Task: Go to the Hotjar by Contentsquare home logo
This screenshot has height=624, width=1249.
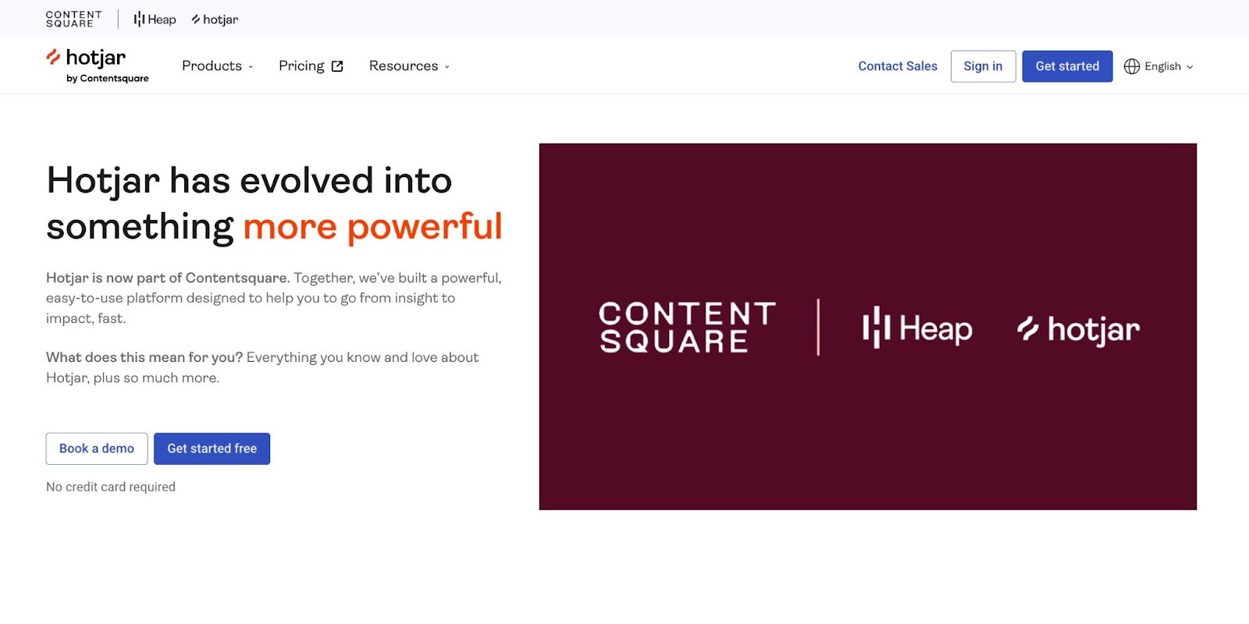Action: coord(98,66)
